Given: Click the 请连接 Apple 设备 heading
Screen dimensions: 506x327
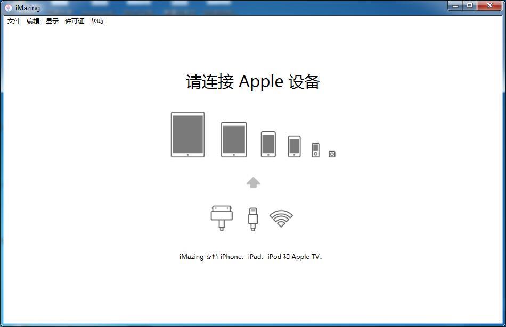Looking at the screenshot, I should [252, 82].
